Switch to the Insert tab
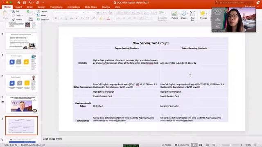Image resolution: width=262 pixels, height=147 pixels. pos(18,7)
